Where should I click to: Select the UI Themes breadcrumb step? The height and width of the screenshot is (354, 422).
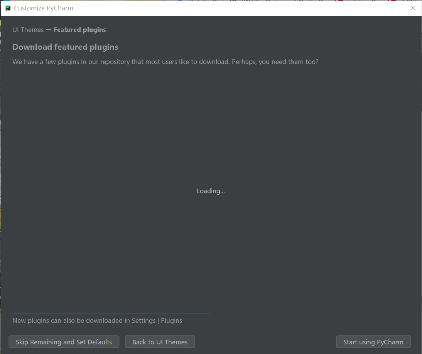(28, 30)
